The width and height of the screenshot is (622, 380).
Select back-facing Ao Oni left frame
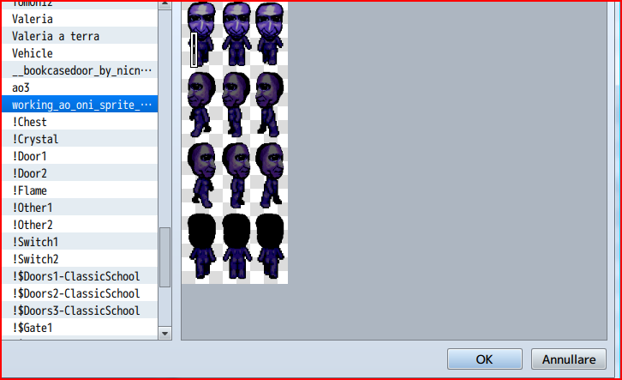point(202,246)
